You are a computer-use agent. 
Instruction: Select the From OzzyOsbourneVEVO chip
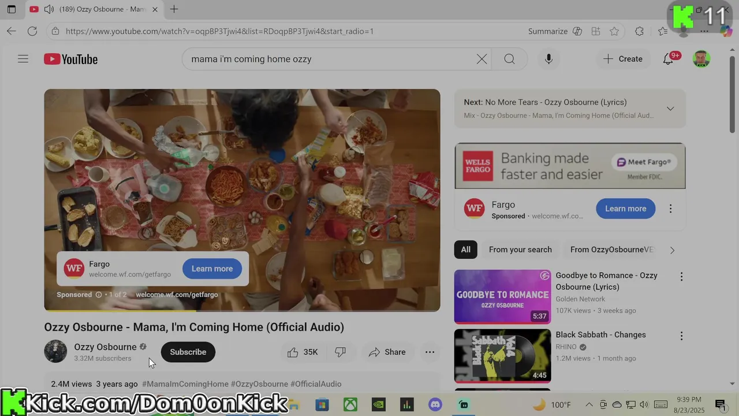tap(612, 250)
